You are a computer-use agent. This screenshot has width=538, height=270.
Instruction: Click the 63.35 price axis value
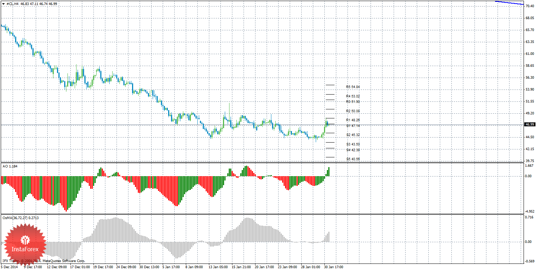point(530,42)
